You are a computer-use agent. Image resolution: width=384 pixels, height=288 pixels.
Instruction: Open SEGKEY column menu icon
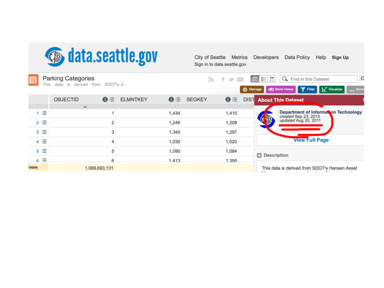pyautogui.click(x=235, y=99)
